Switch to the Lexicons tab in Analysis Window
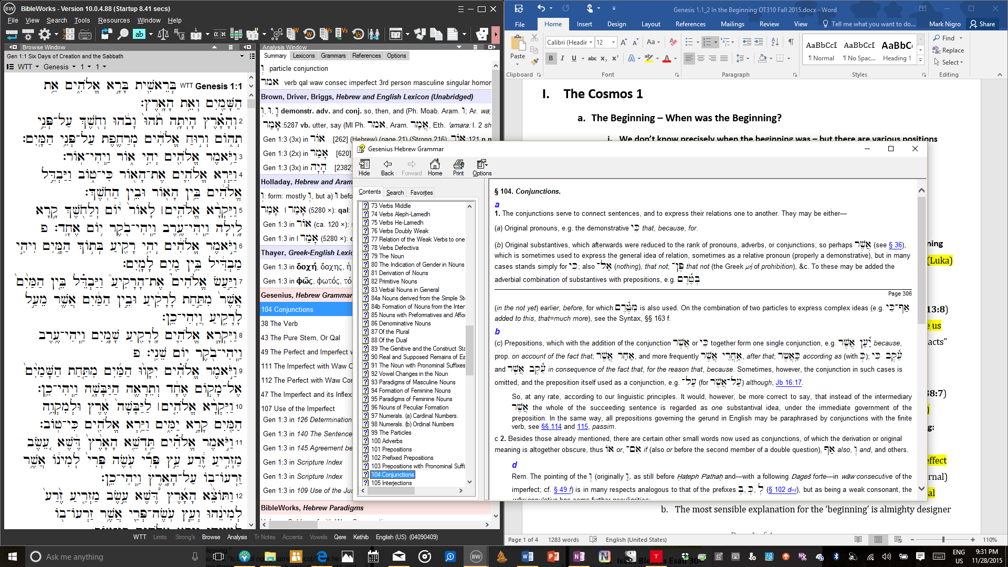The width and height of the screenshot is (1008, 567). [303, 56]
